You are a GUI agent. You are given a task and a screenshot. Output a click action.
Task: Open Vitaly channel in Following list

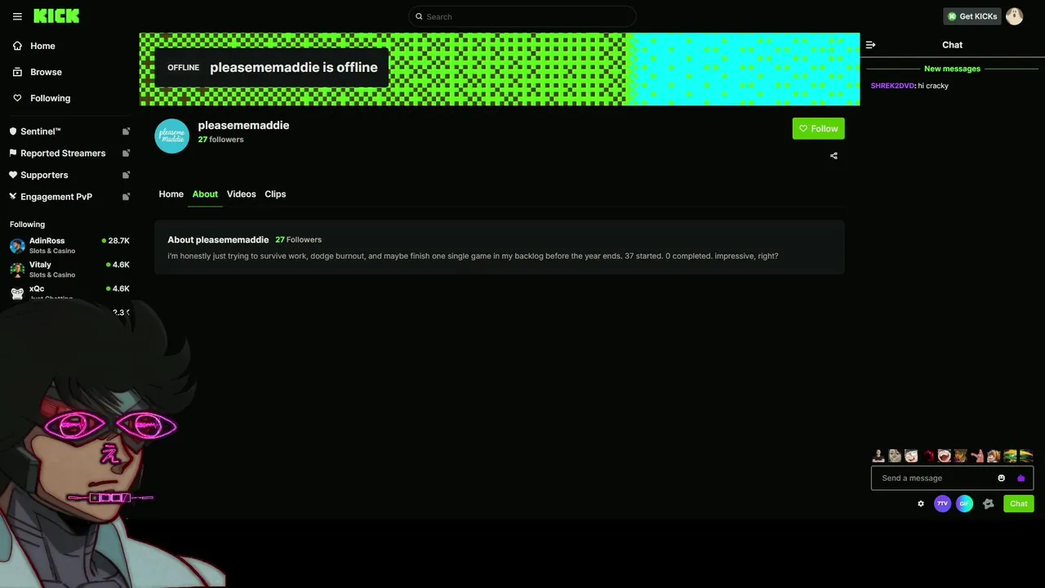coord(69,269)
